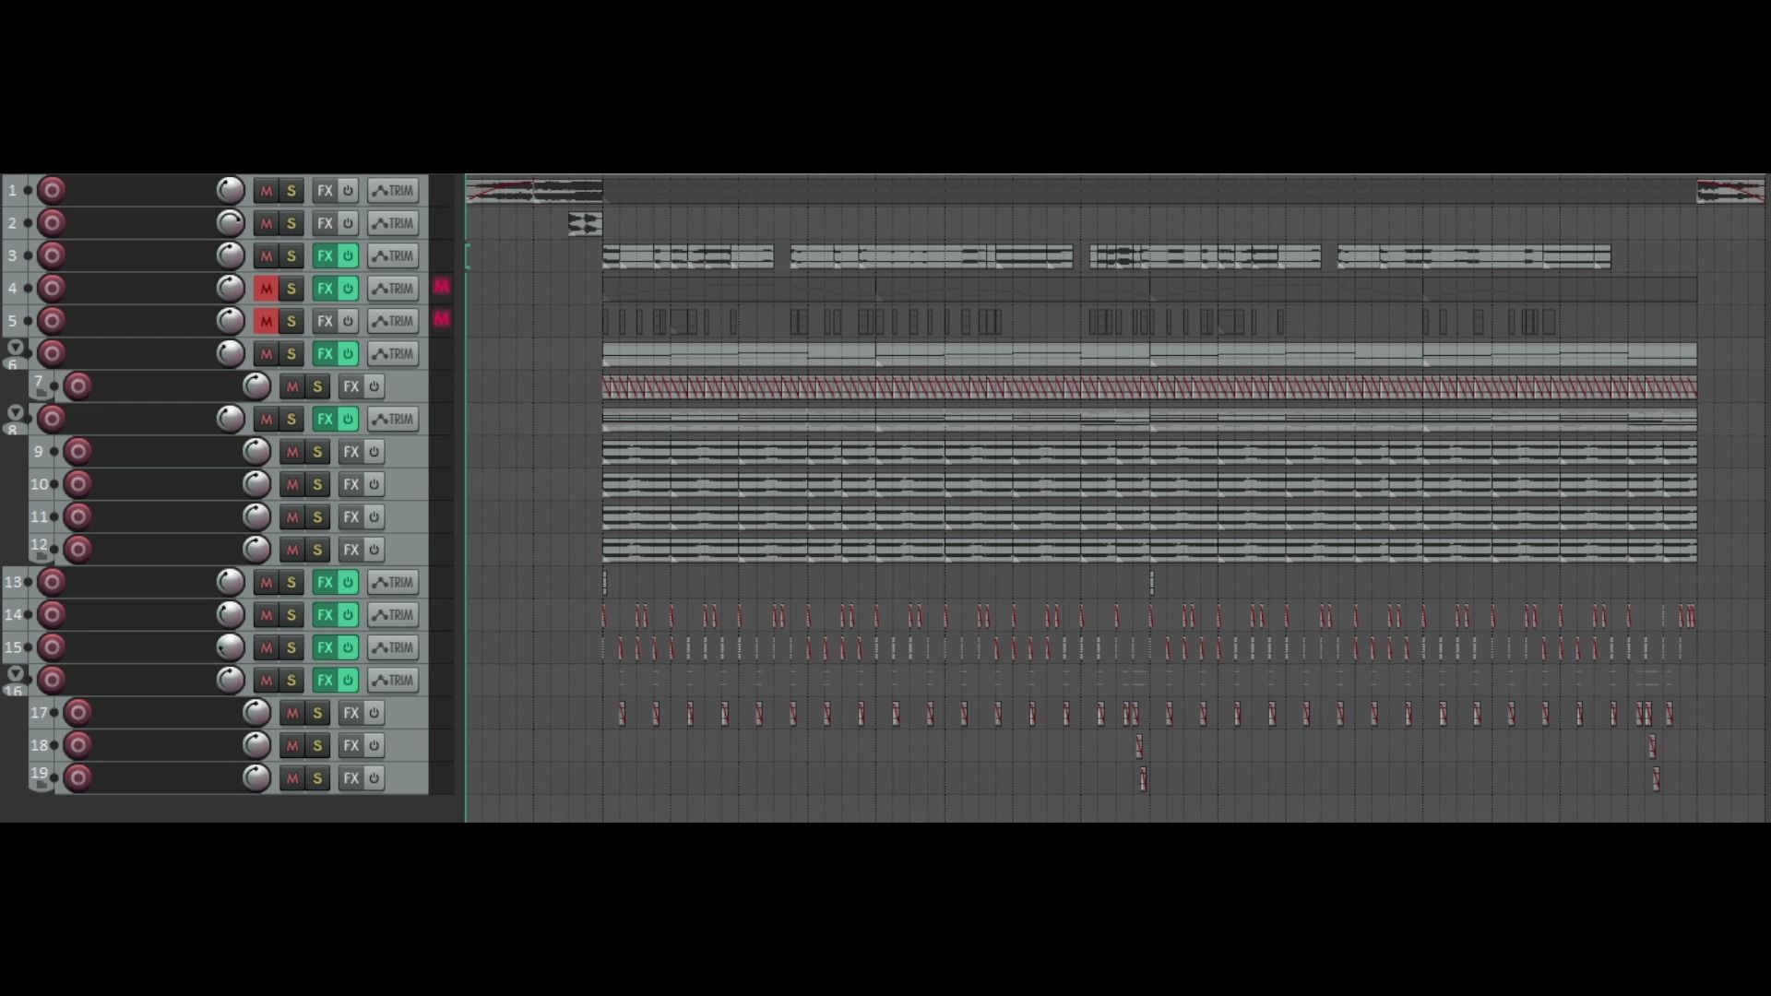Click the record arm icon on track 19
The image size is (1771, 996).
[77, 778]
